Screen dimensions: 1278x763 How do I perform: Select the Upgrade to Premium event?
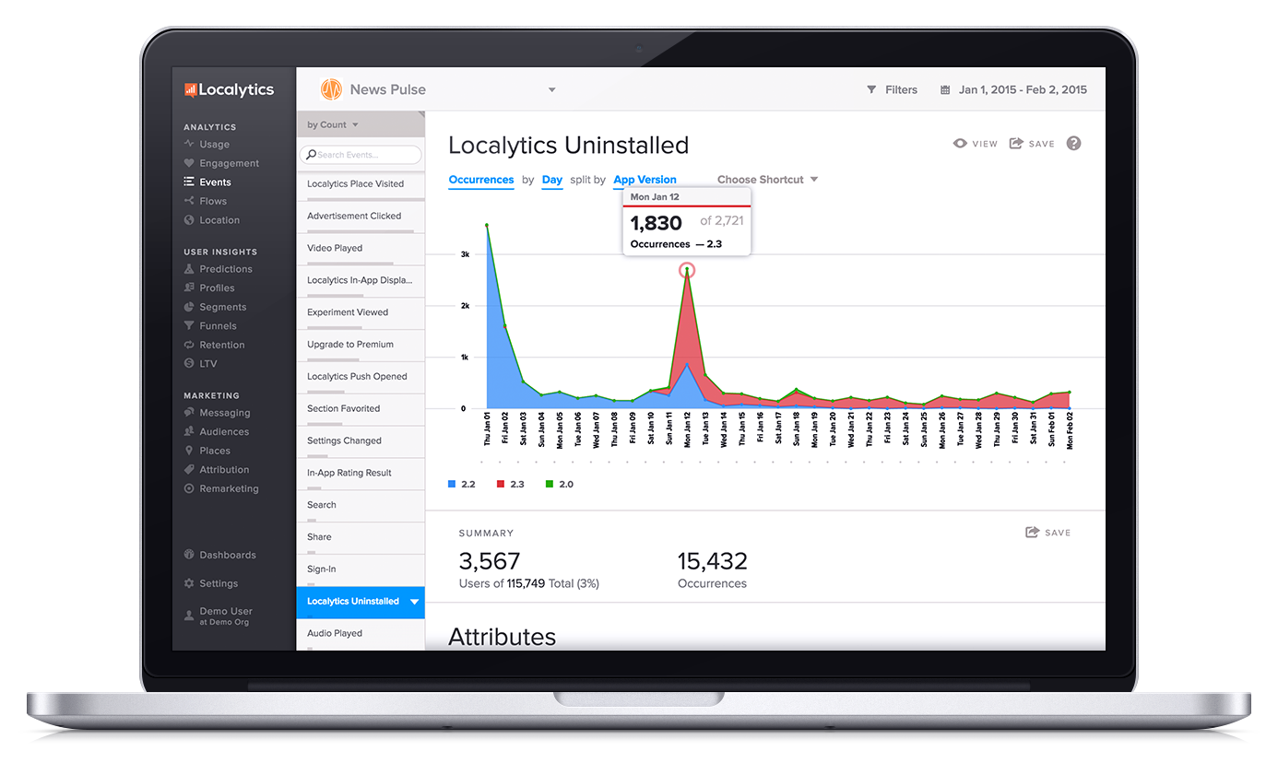click(x=361, y=345)
